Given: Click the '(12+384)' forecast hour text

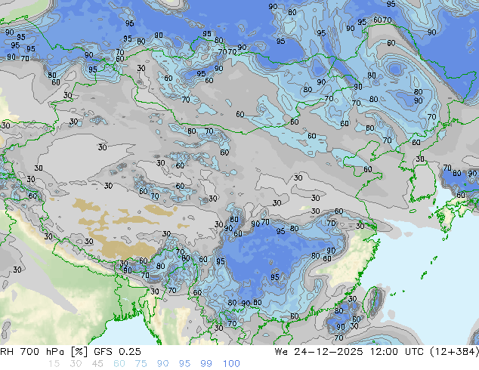Looking at the screenshot, I should tap(454, 352).
